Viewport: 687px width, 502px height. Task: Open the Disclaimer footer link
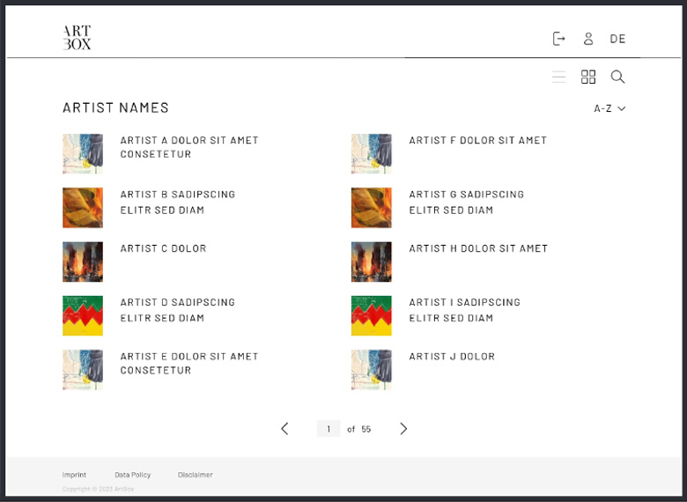195,475
